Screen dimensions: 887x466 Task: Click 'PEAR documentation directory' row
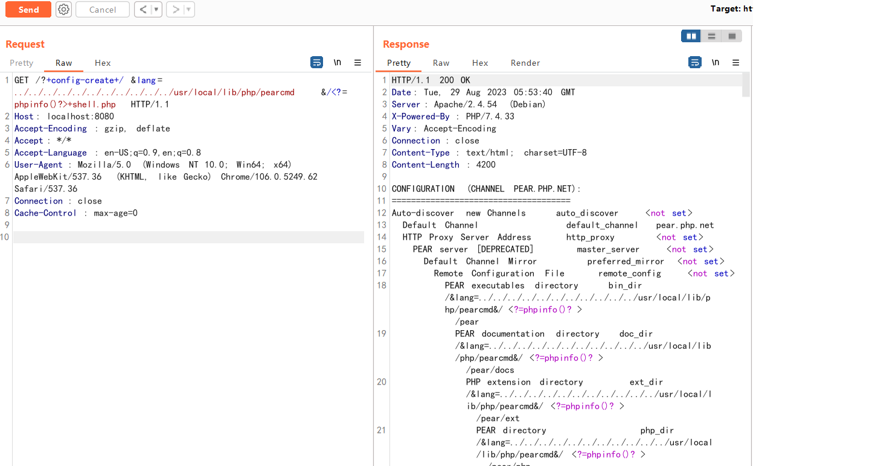click(554, 334)
